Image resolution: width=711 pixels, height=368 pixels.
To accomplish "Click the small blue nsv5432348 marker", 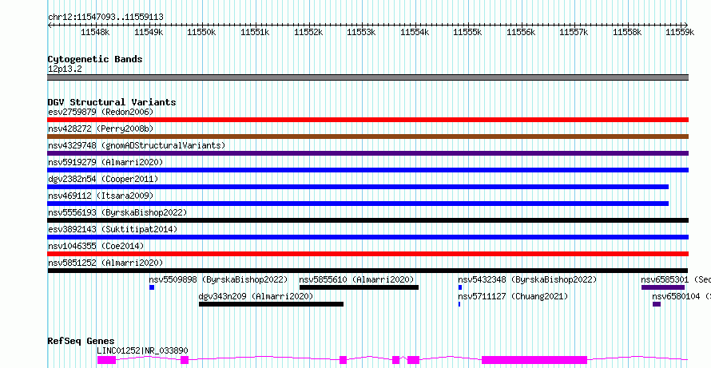I will (460, 287).
